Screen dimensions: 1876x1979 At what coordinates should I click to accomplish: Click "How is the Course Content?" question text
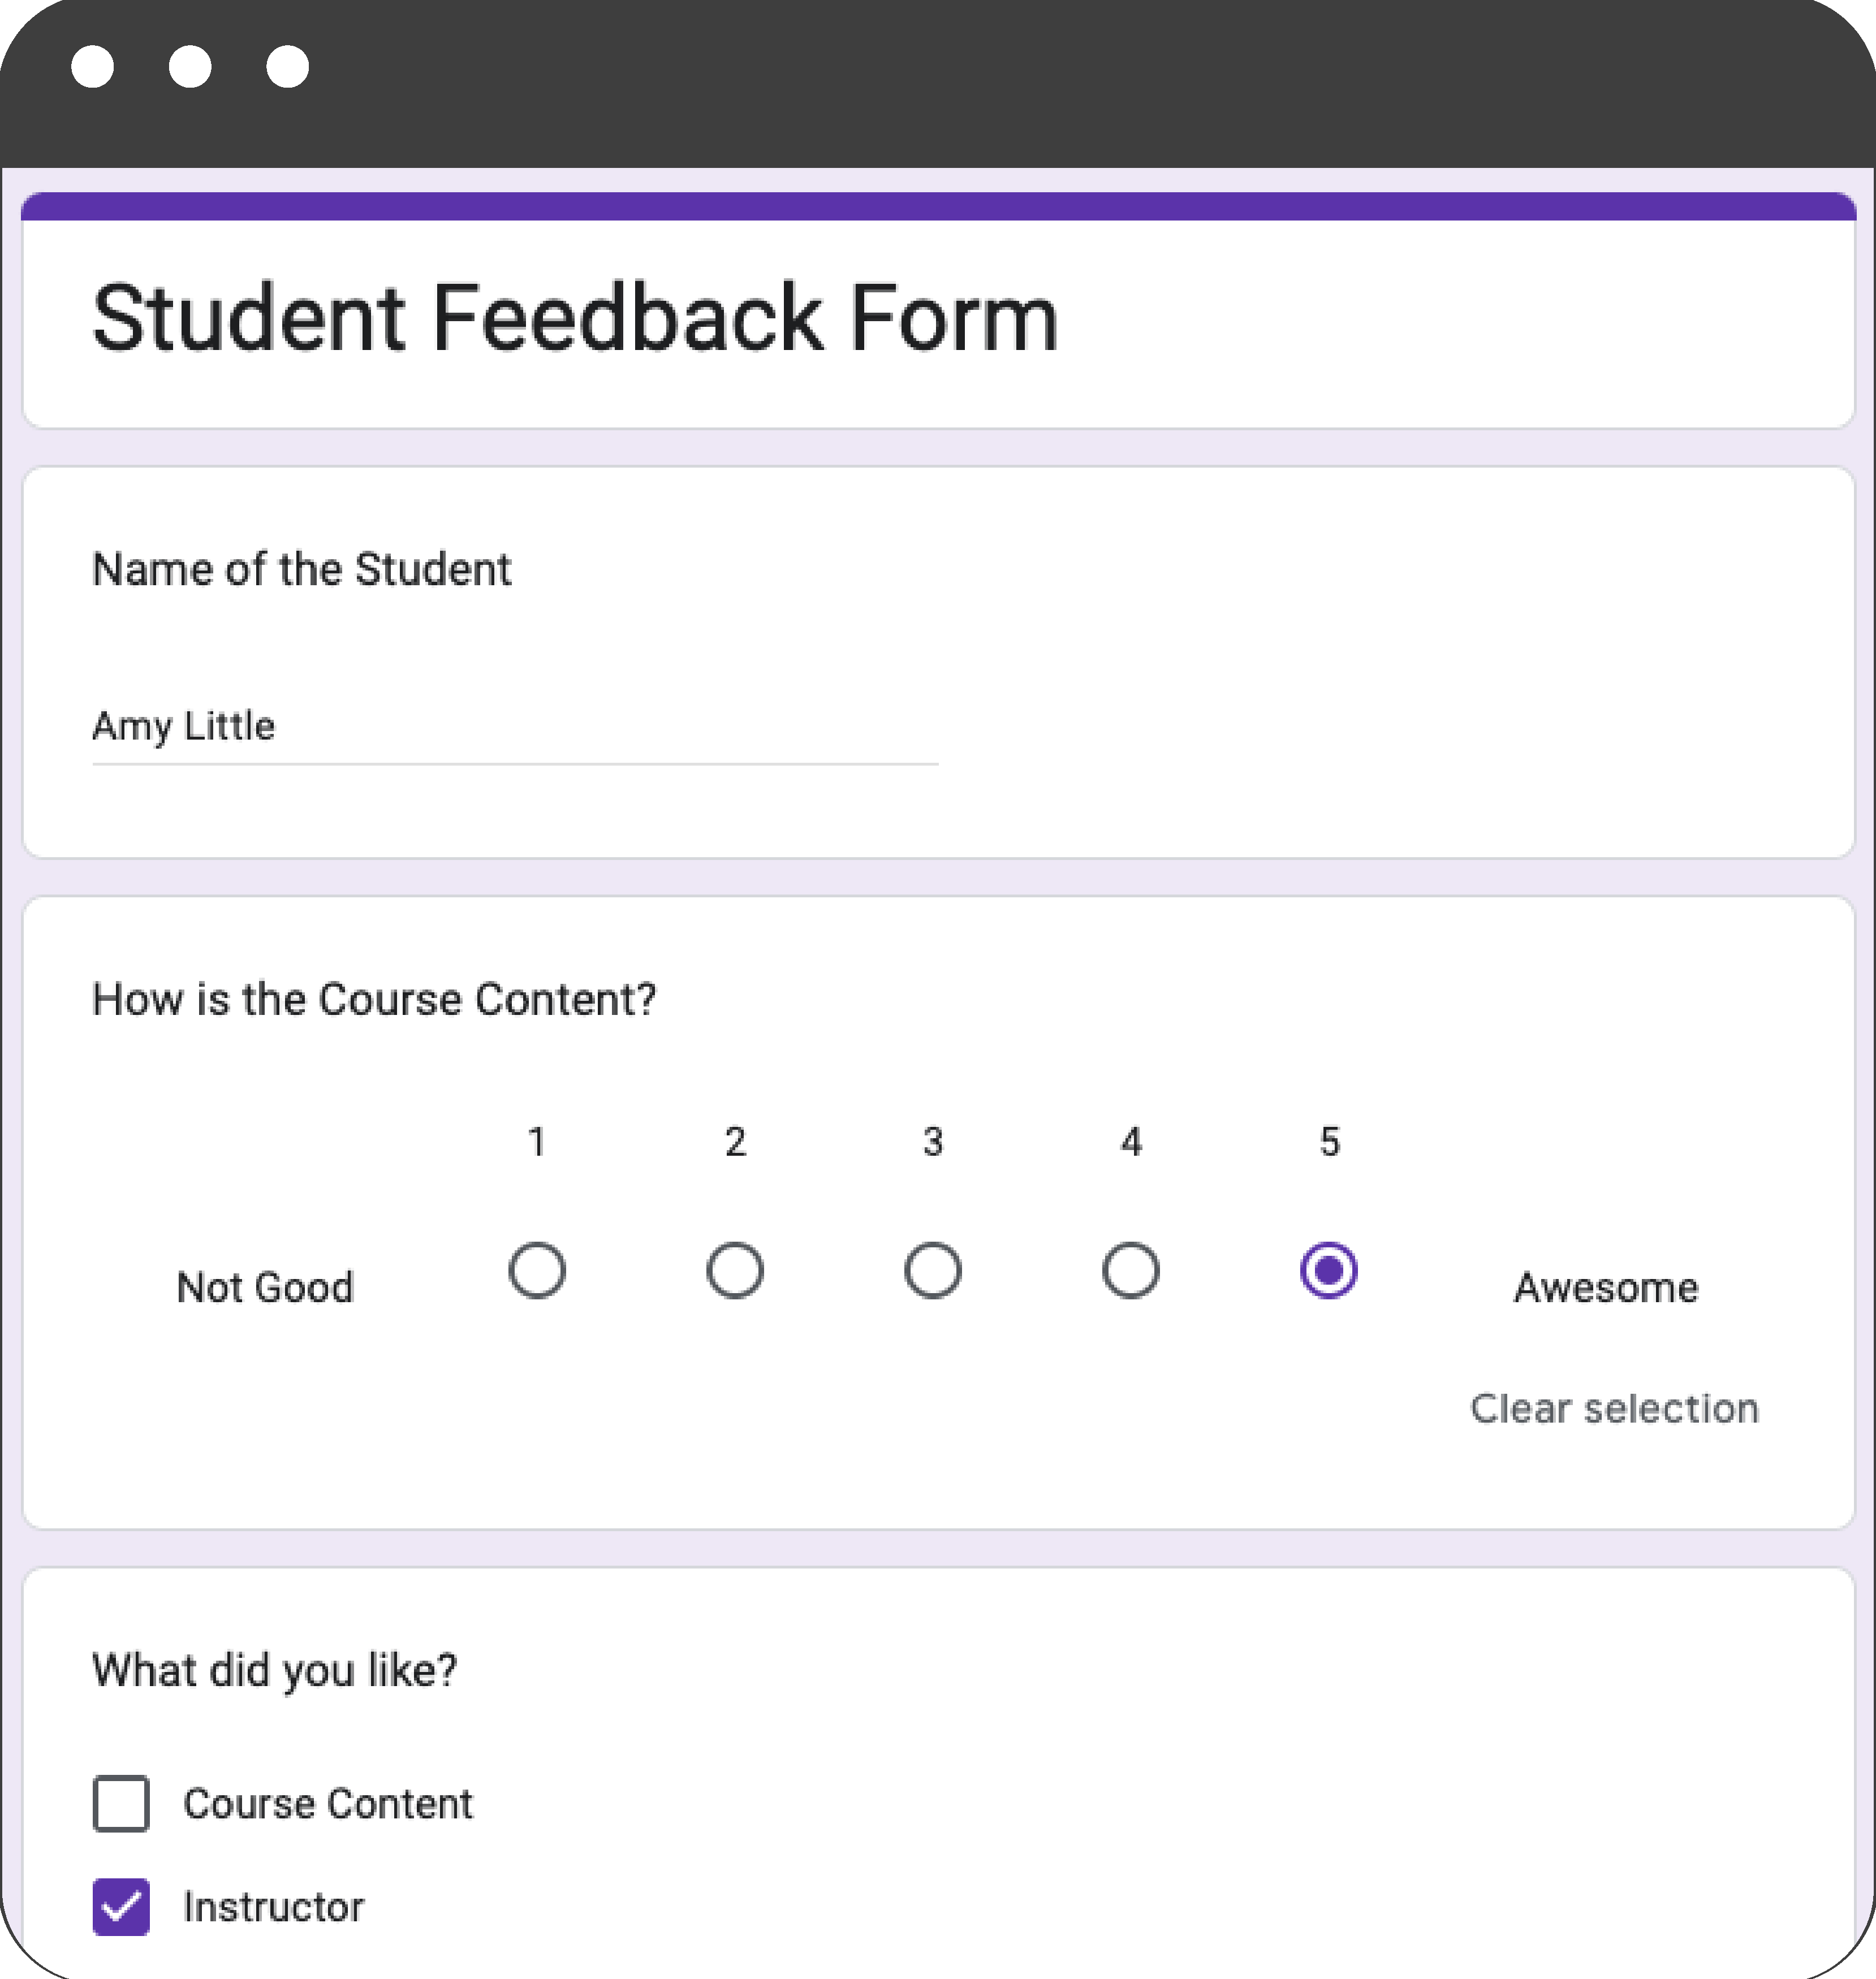tap(374, 1000)
